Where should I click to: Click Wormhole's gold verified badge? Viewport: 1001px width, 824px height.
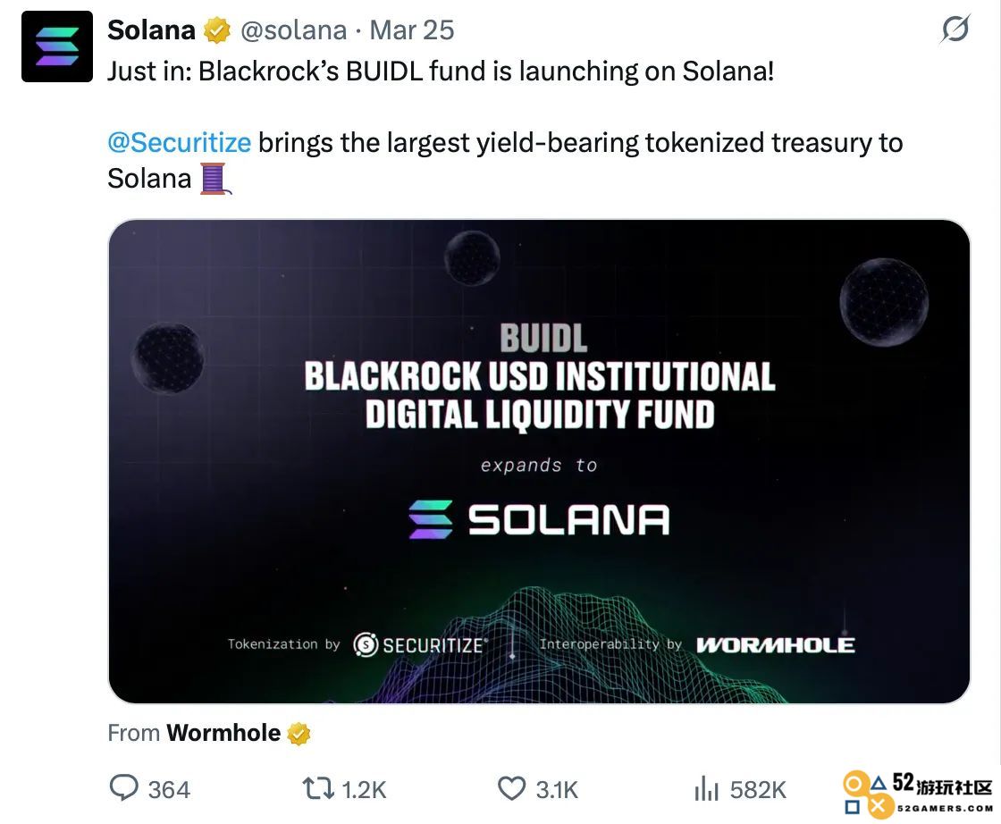(x=299, y=734)
